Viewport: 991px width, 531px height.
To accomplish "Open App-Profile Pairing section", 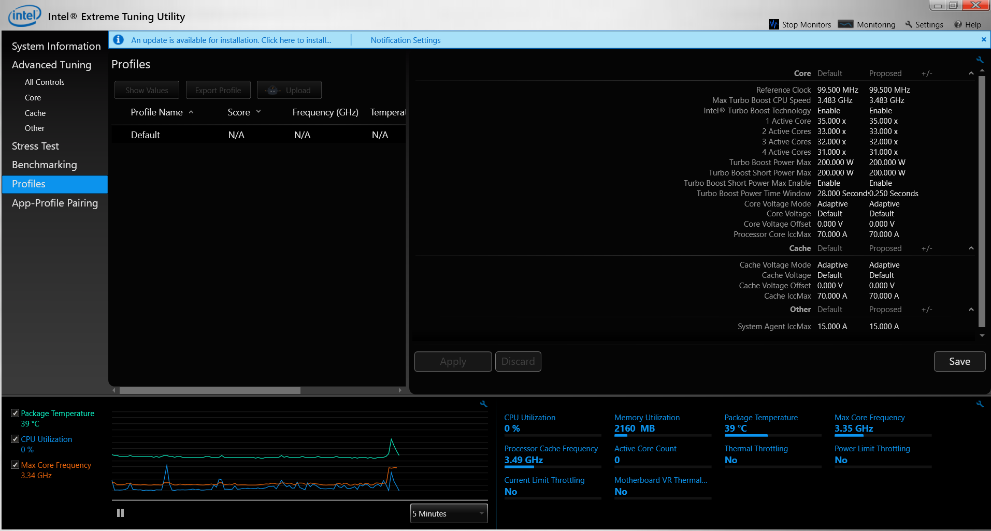I will coord(54,203).
